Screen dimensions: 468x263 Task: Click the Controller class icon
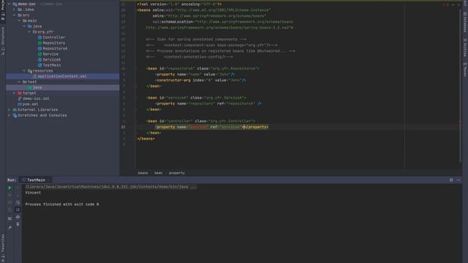tap(39, 37)
